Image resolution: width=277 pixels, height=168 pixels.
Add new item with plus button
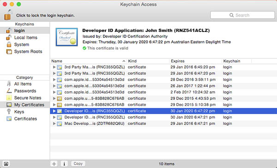pyautogui.click(x=54, y=164)
